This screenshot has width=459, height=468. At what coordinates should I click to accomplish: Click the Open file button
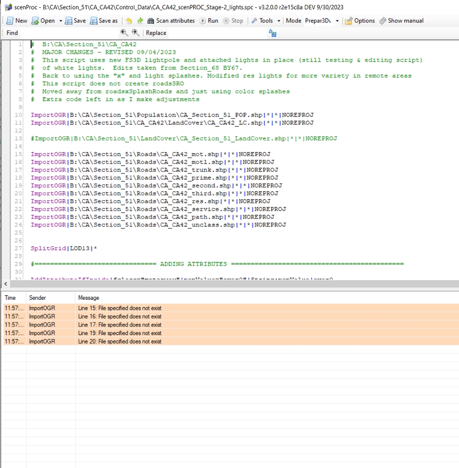pyautogui.click(x=43, y=21)
